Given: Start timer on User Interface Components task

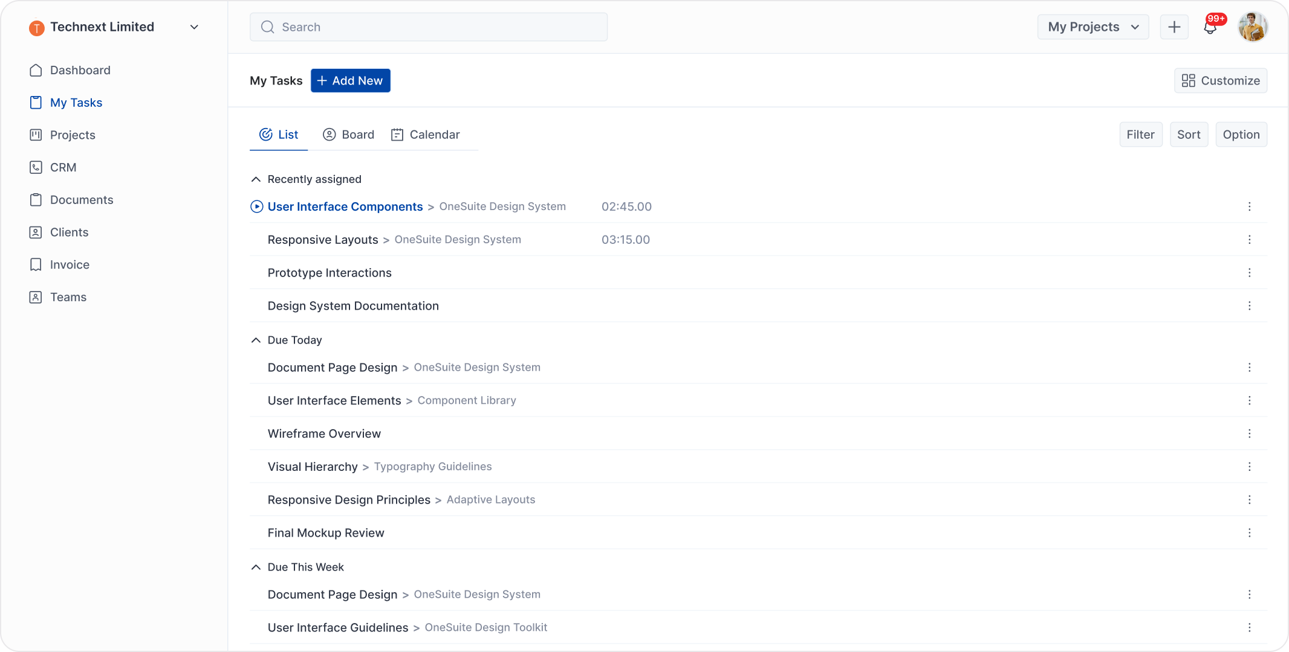Looking at the screenshot, I should 257,206.
